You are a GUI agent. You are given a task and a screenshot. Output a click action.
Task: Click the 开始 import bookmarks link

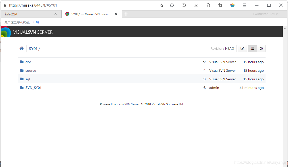36,22
